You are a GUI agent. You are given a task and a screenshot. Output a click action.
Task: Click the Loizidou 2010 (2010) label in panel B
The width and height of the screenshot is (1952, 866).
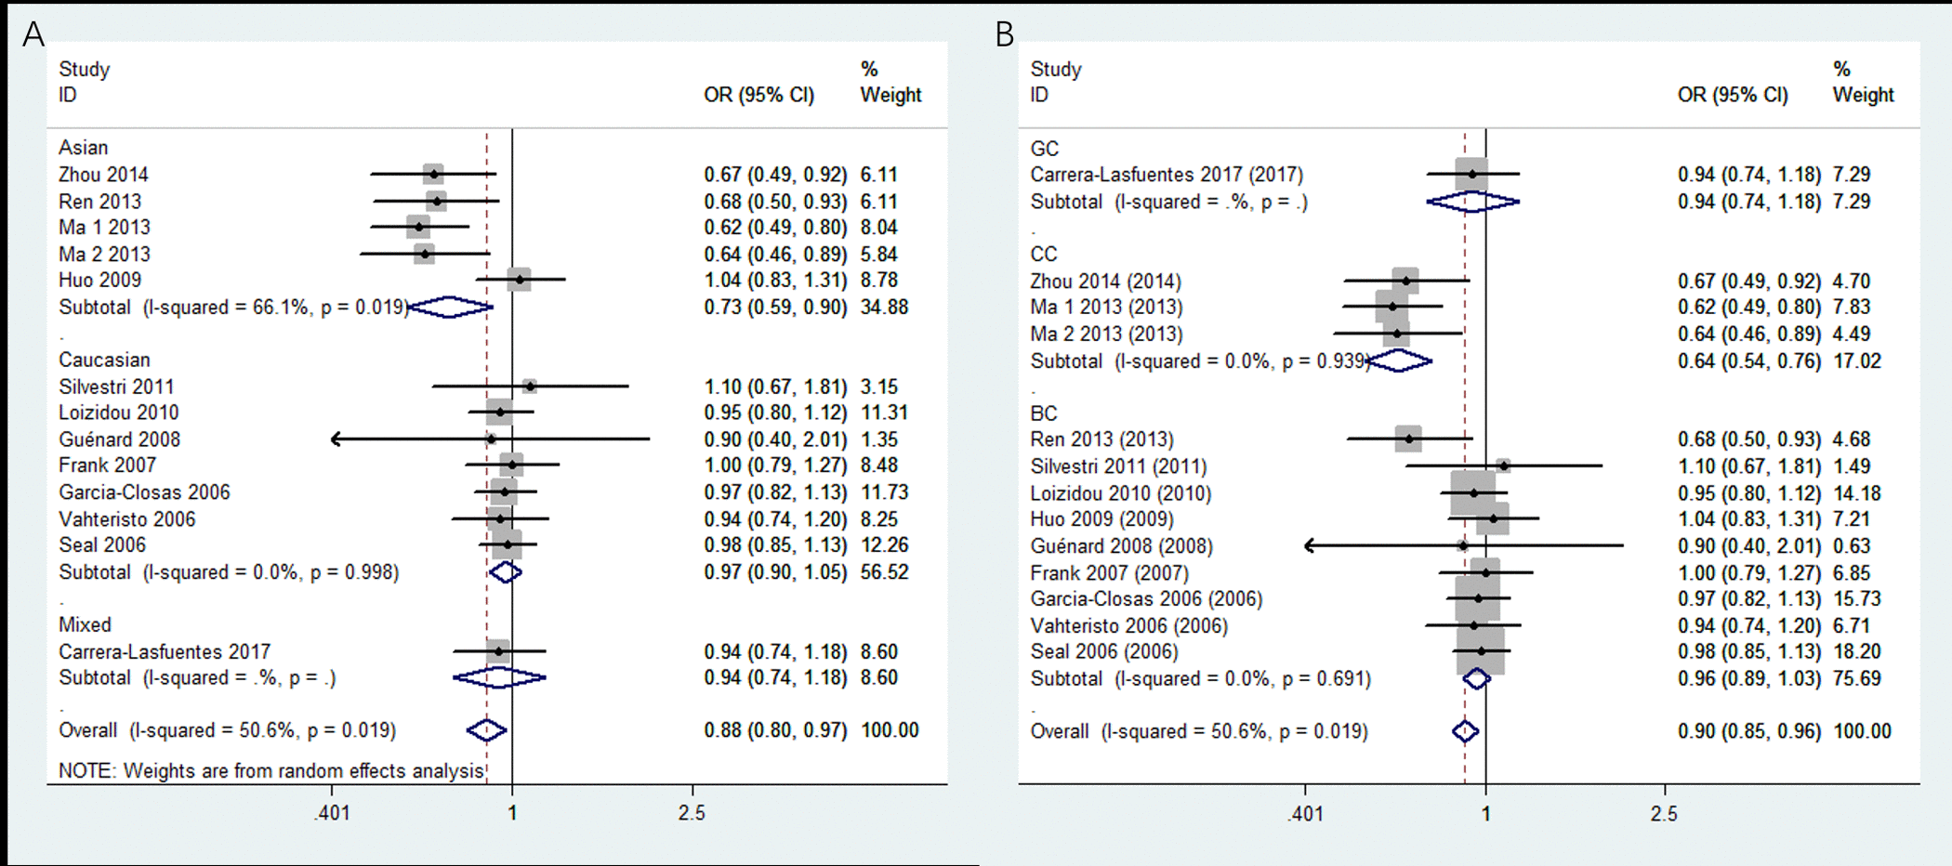click(1120, 493)
